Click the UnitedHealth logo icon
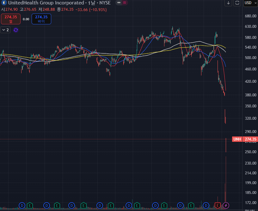Screen dimensions: 258x211 (4, 3)
